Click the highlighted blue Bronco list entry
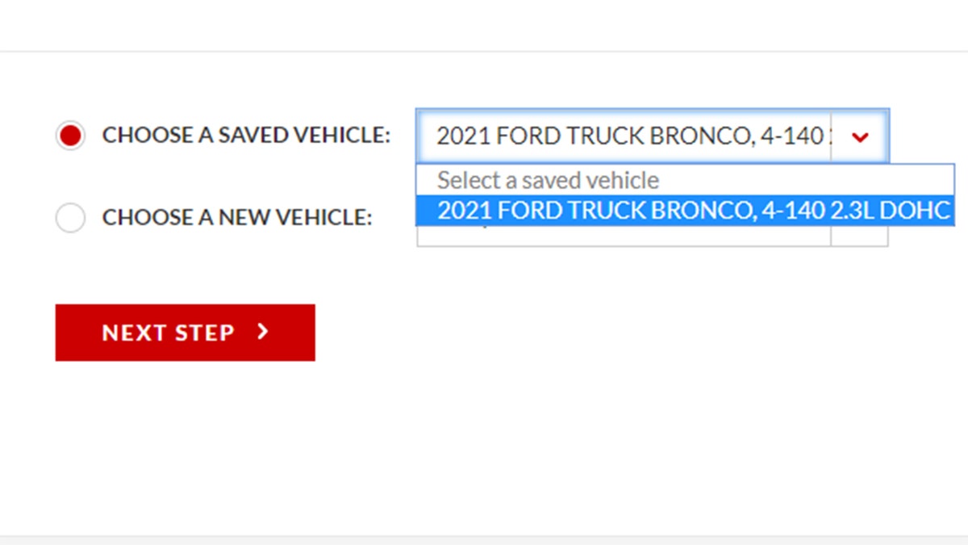This screenshot has width=968, height=545. [685, 210]
